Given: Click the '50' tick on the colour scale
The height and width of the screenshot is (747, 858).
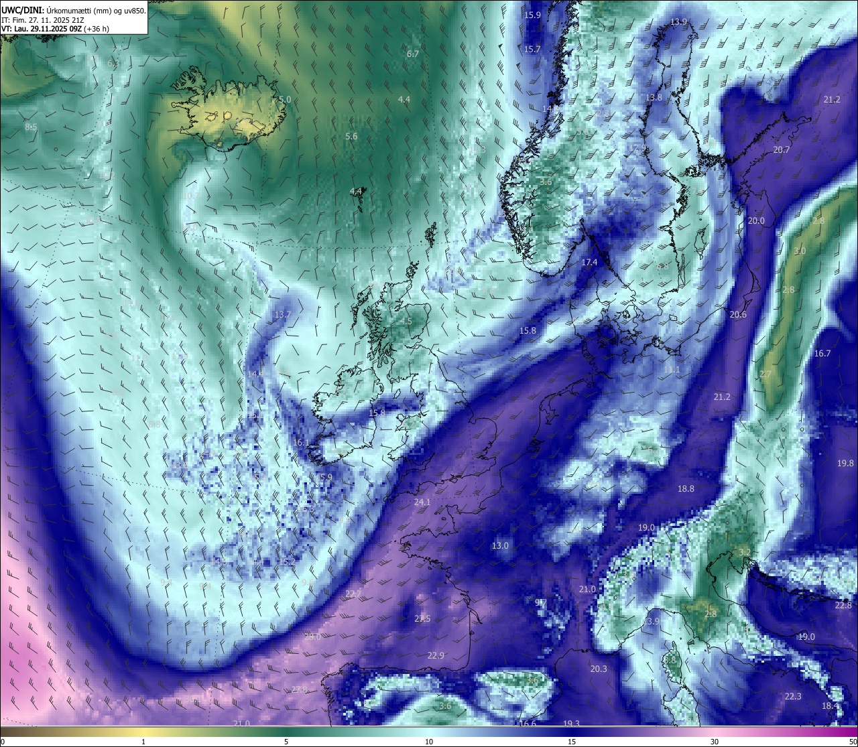Looking at the screenshot, I should click(x=853, y=742).
